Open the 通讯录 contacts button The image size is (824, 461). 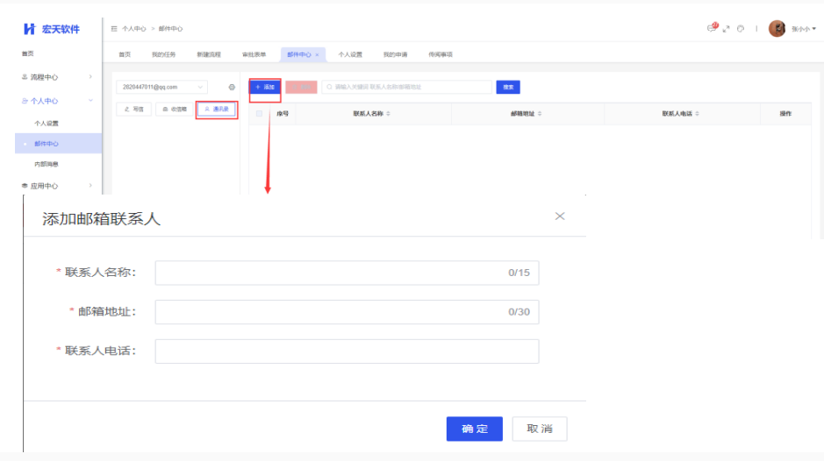tap(217, 110)
